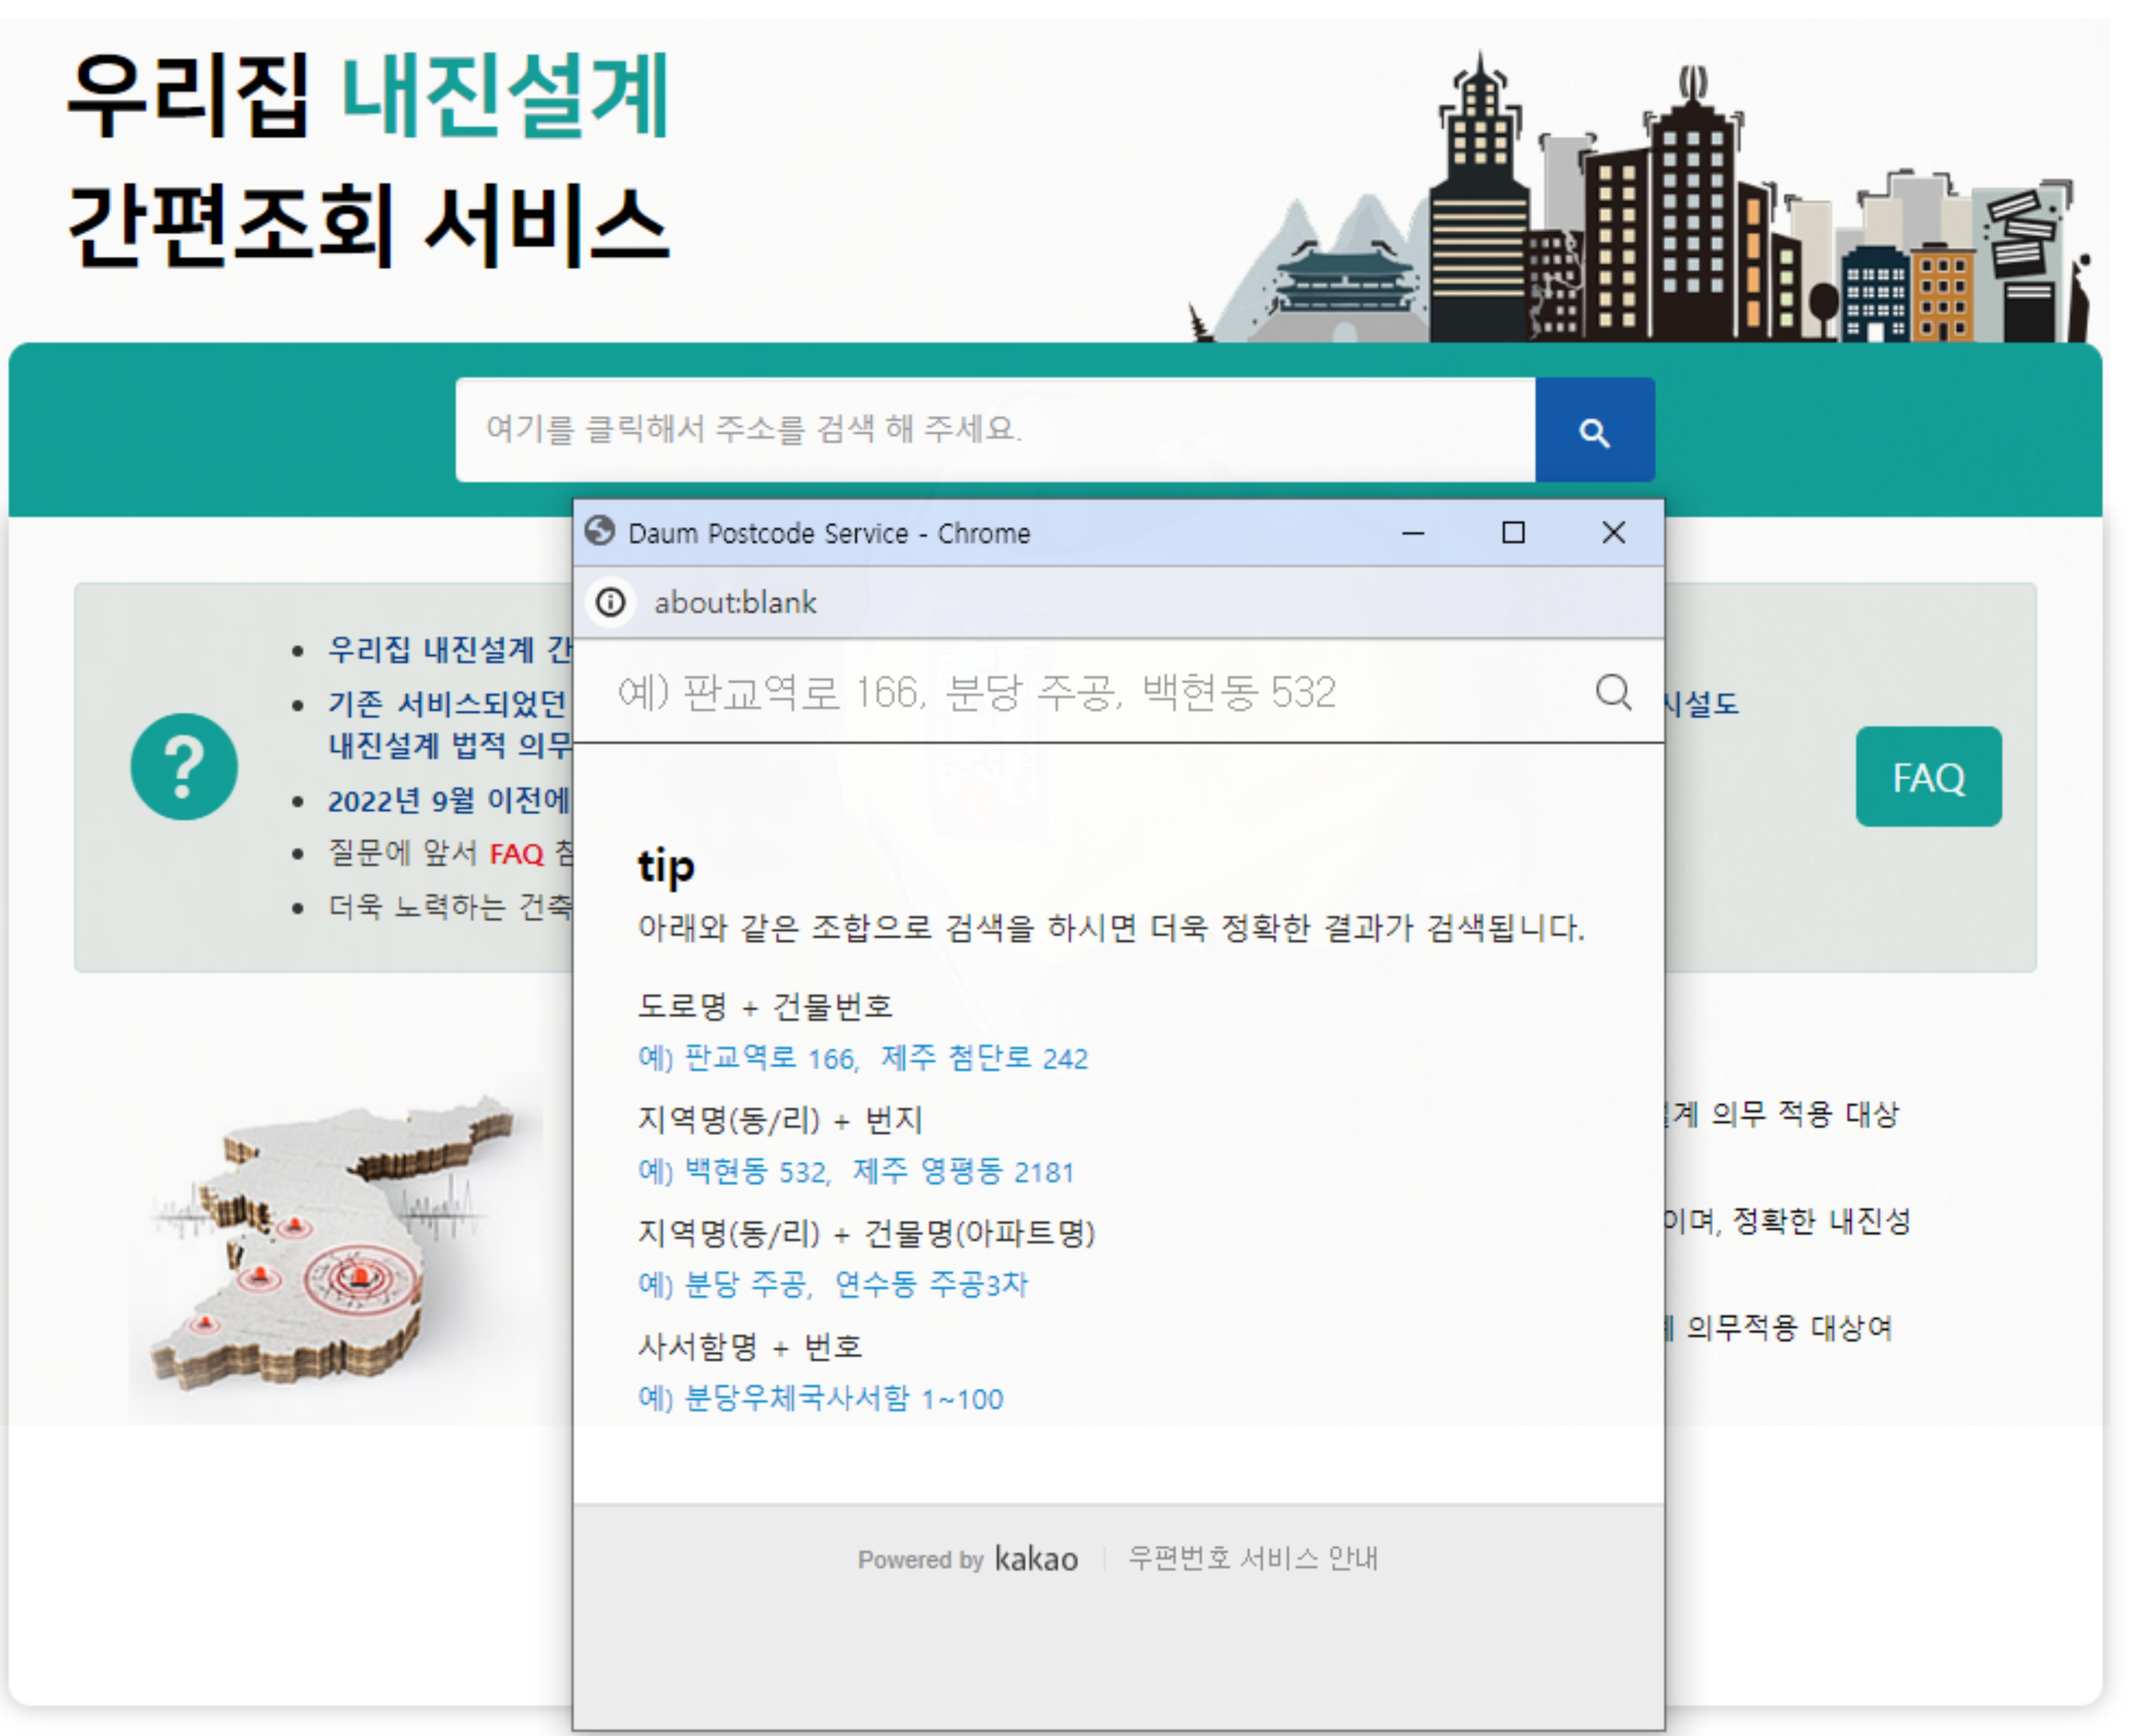Click the main address search field
This screenshot has width=2142, height=1736.
coord(994,430)
